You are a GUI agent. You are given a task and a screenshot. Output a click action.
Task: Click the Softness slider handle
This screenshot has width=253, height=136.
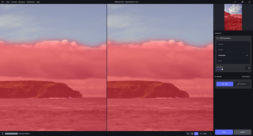[x=222, y=69]
